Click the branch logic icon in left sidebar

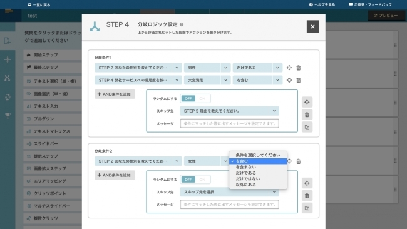[x=8, y=78]
